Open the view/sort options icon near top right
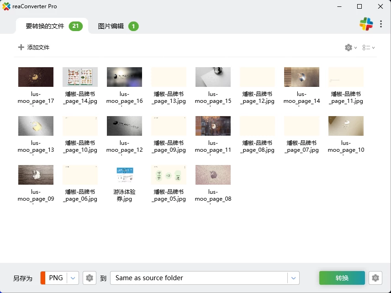This screenshot has height=293, width=391. click(x=366, y=47)
